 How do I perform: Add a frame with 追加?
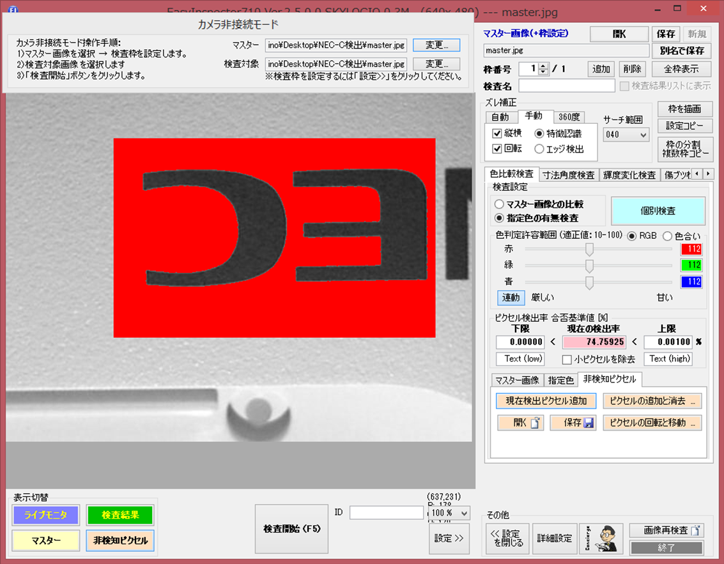pyautogui.click(x=601, y=69)
